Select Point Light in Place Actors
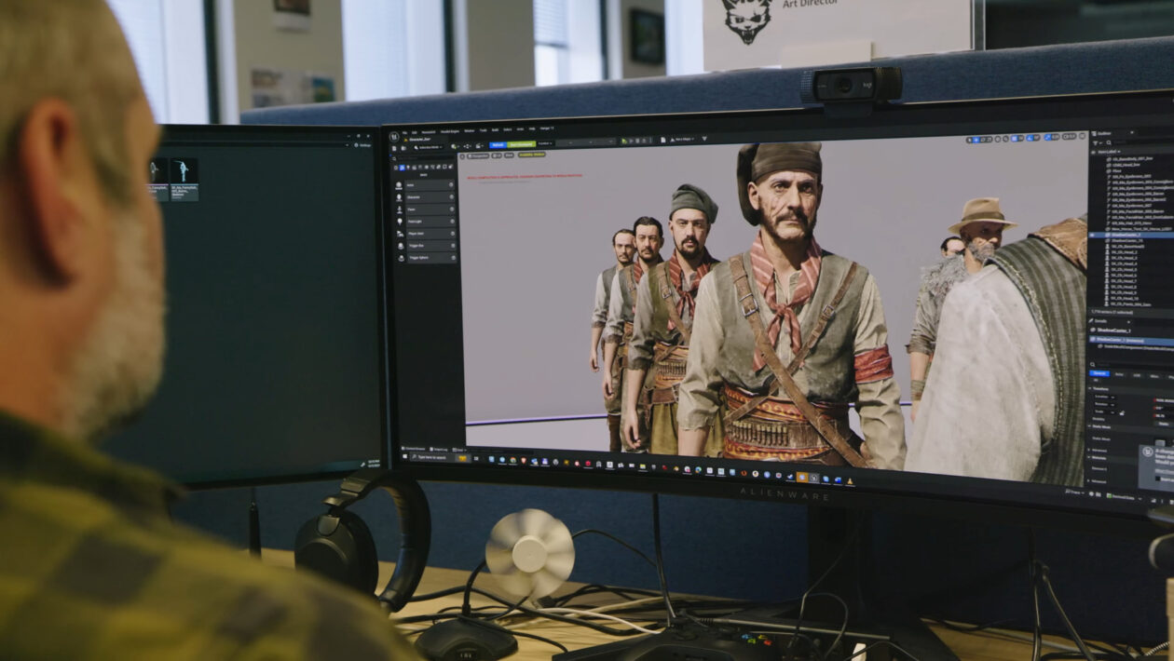1174x661 pixels. [x=430, y=222]
